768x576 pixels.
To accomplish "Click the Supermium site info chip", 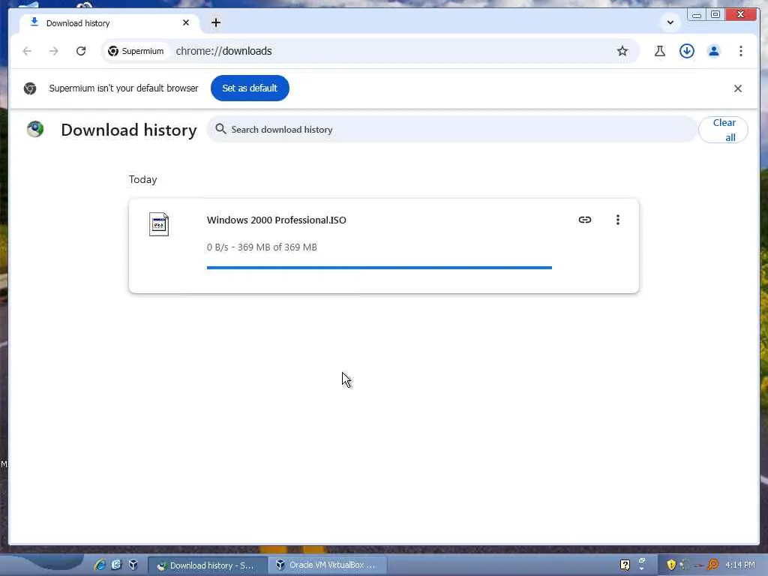I will pos(136,51).
